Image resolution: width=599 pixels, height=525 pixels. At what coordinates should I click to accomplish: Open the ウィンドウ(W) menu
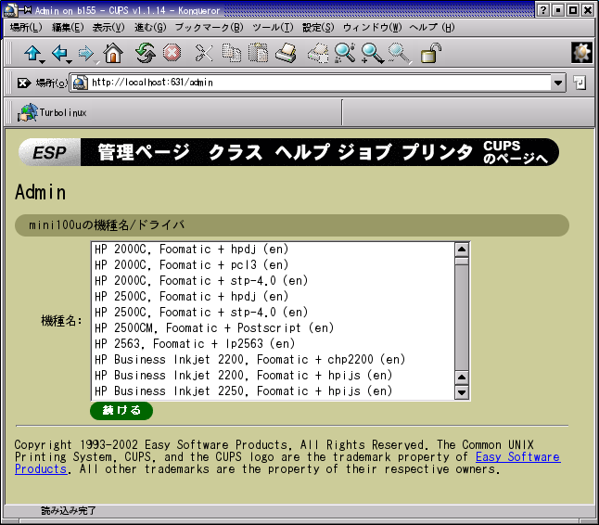pos(372,27)
